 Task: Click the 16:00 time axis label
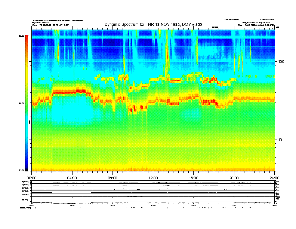[x=194, y=178]
